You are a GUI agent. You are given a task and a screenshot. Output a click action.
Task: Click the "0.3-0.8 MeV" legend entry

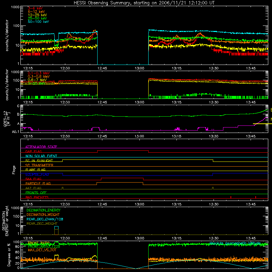[39, 76]
